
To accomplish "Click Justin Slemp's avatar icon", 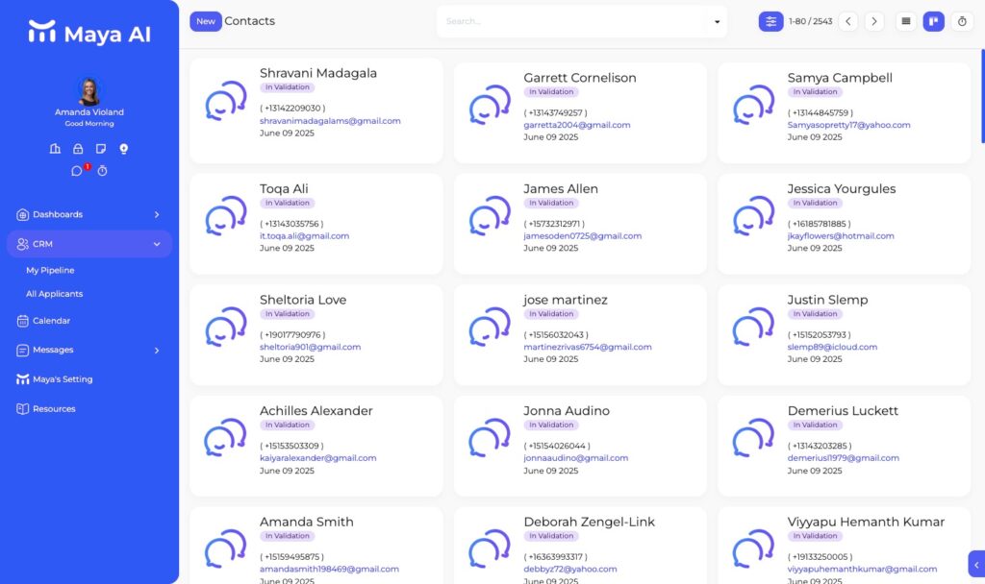I will click(x=753, y=328).
